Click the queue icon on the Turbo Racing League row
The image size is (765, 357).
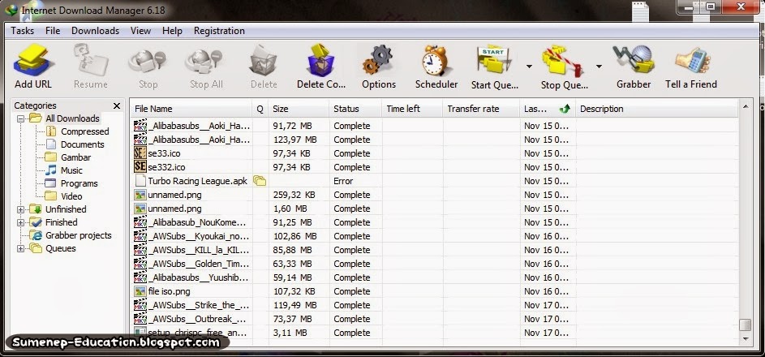tap(260, 181)
